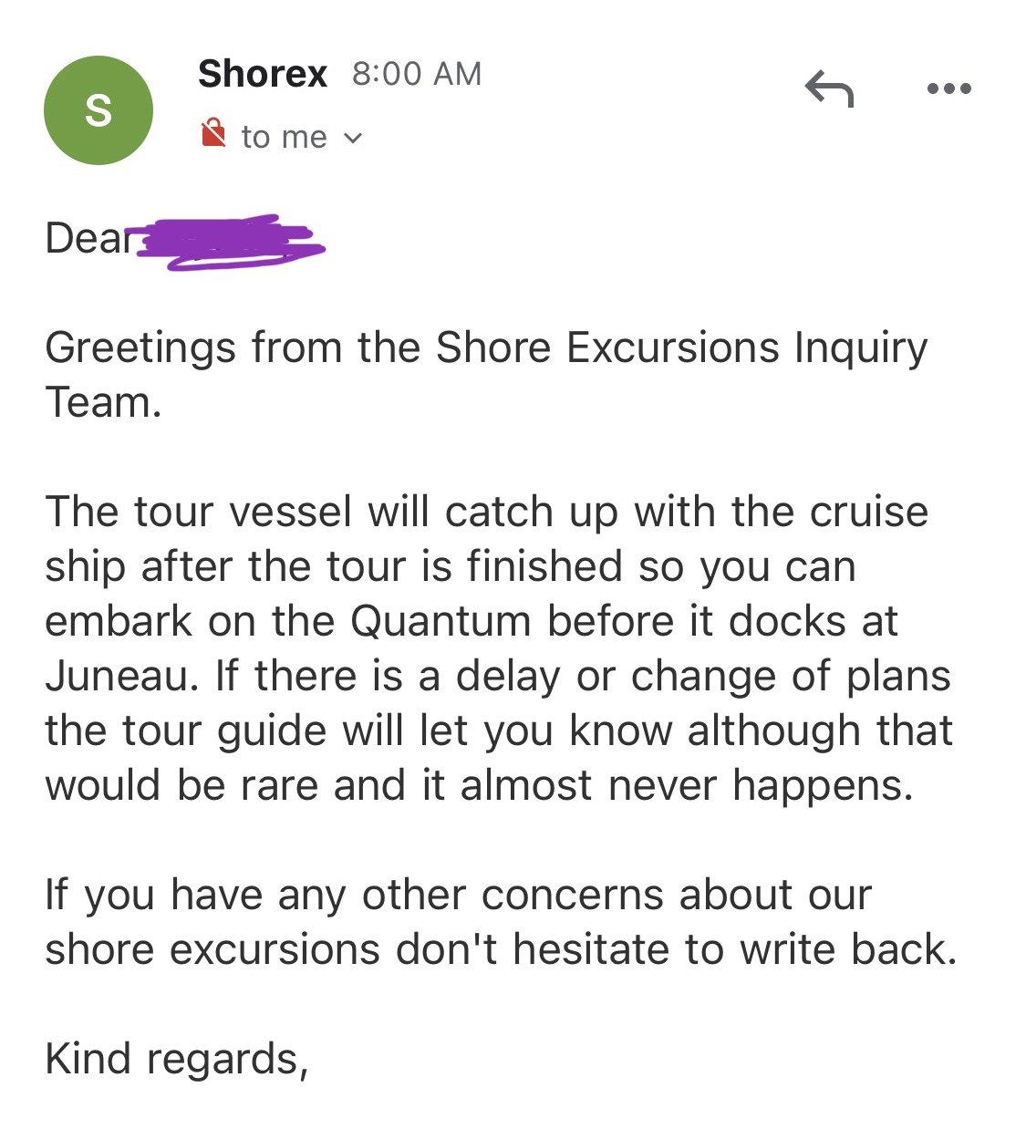
Task: Tap the word 'Dear' in the greeting
Action: click(89, 238)
